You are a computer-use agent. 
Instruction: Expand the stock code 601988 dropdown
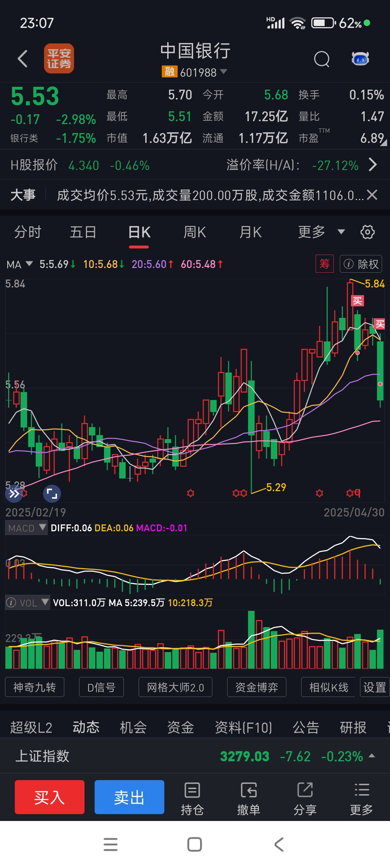224,72
